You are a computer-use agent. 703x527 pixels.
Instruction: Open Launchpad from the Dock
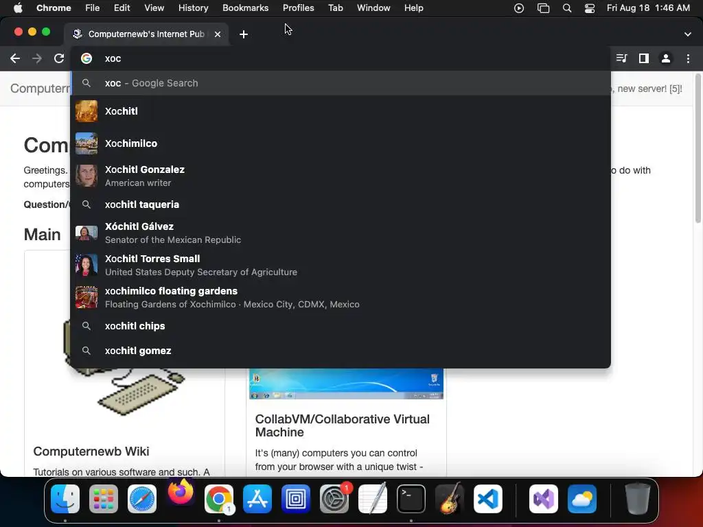pyautogui.click(x=104, y=499)
